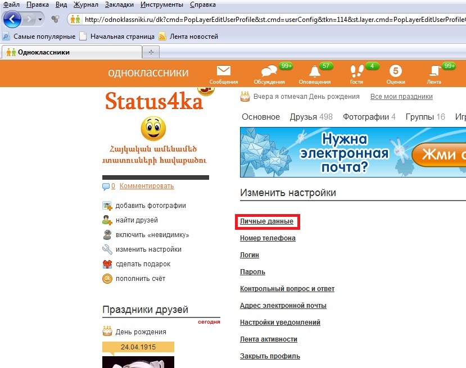Image resolution: width=466 pixels, height=368 pixels.
Task: Open the Справка menu
Action: coord(203,4)
